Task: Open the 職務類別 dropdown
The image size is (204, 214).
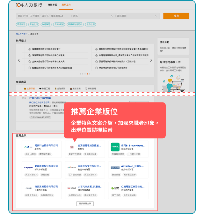Action: point(137,16)
